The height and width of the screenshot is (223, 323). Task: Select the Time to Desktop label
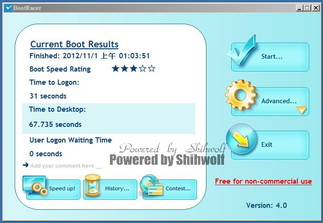point(57,109)
